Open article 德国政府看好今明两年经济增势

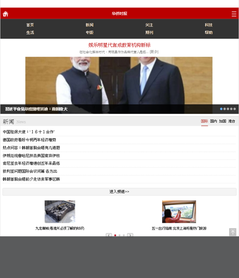pos(29,140)
